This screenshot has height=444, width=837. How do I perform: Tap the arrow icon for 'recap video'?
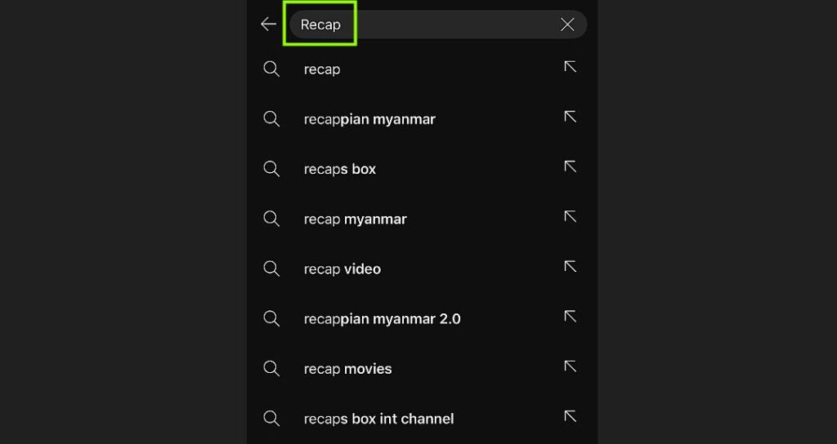click(x=571, y=266)
